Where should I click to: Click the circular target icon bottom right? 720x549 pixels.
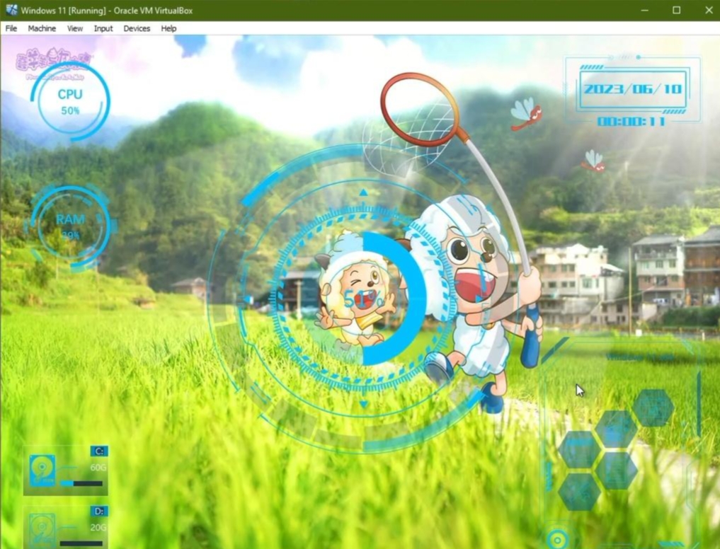(x=559, y=540)
